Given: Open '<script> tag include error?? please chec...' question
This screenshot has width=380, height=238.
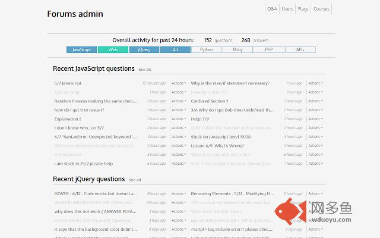Looking at the screenshot, I should pos(232,230).
